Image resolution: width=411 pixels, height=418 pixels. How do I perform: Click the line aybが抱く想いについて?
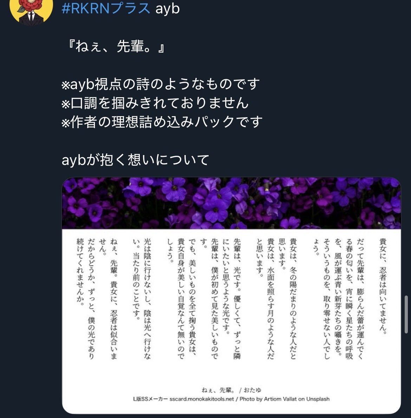[135, 160]
